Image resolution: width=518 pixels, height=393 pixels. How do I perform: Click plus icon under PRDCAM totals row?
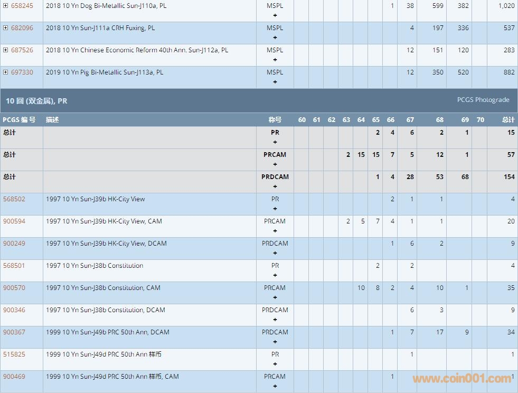pos(275,186)
